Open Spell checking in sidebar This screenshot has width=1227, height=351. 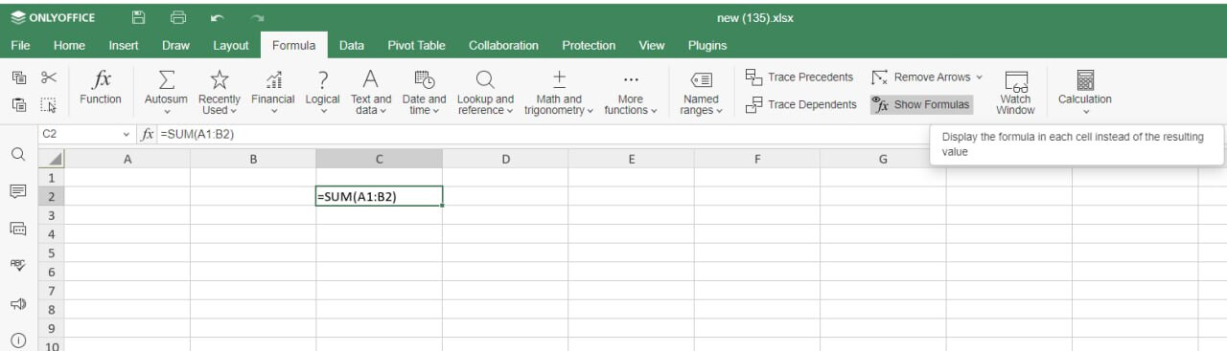18,265
